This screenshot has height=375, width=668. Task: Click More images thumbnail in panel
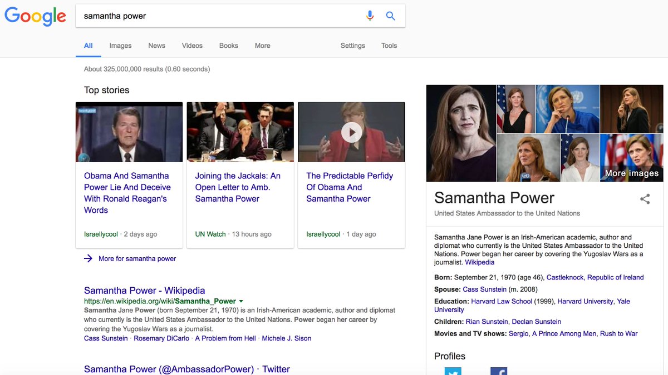[x=632, y=158]
